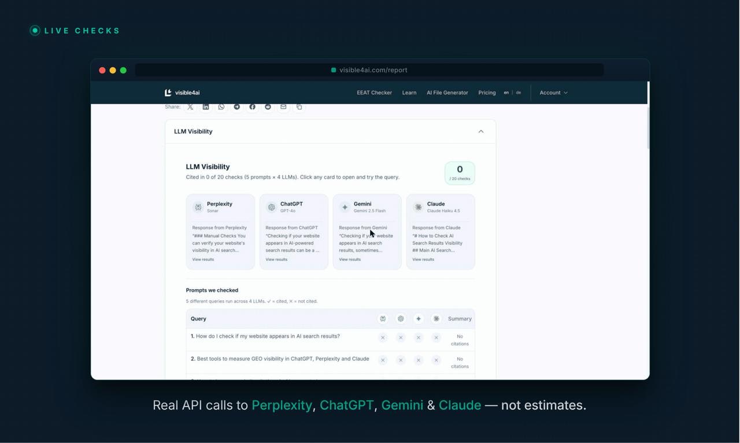Open the EEAT Checker nav item
This screenshot has height=443, width=740.
[374, 93]
